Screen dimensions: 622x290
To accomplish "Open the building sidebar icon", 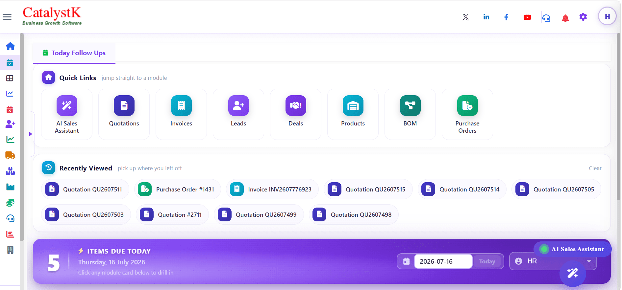I will (x=10, y=250).
